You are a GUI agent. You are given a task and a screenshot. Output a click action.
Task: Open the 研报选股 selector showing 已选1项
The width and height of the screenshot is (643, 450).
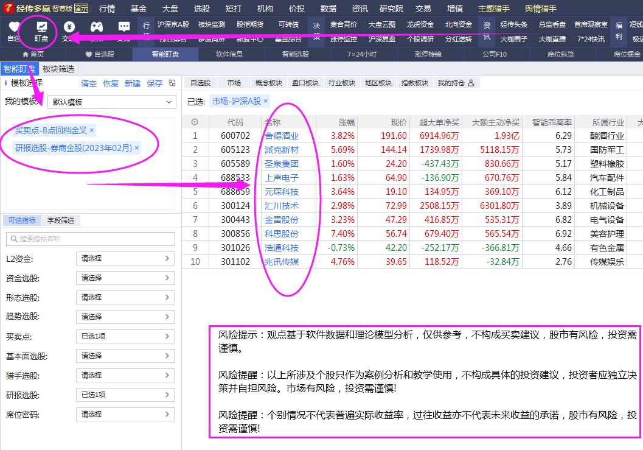125,395
